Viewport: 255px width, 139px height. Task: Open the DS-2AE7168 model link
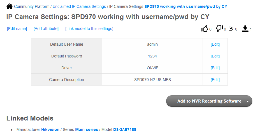[125, 129]
